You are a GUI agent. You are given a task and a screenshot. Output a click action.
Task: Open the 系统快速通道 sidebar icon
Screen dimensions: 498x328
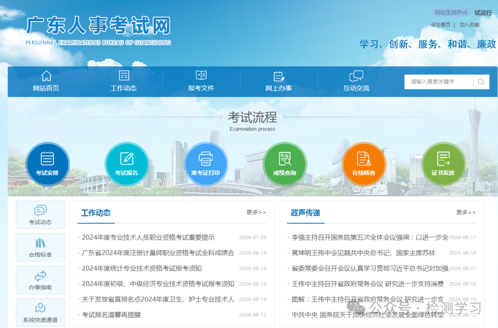[x=40, y=312]
